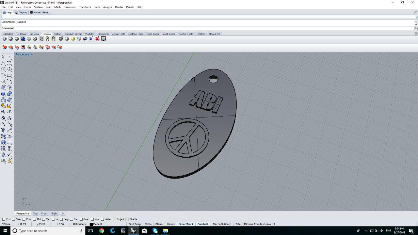This screenshot has height=235, width=418.
Task: Select the Boolean union spheres tool
Action: coord(9,94)
